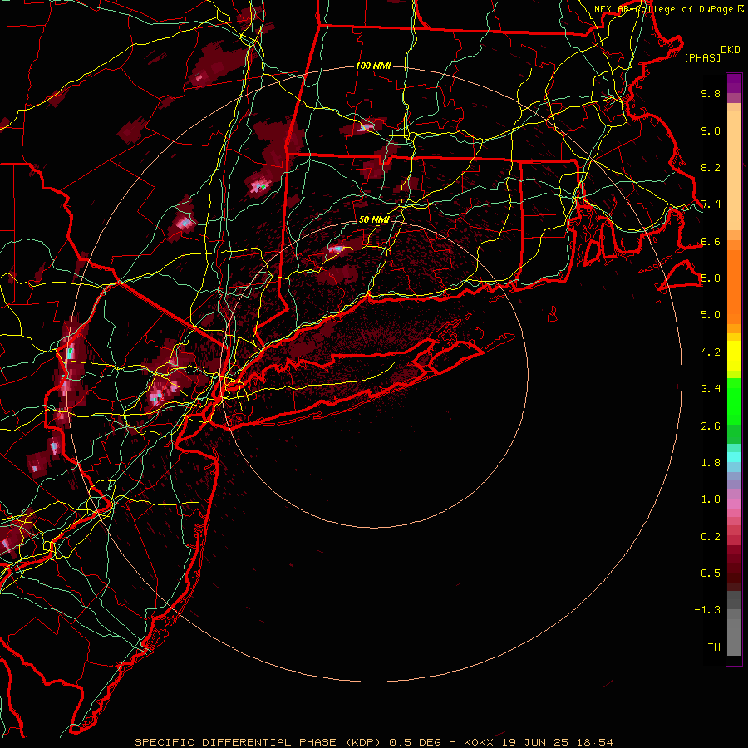Click the 9.8 value on the color scale
The width and height of the screenshot is (748, 748).
pos(711,93)
